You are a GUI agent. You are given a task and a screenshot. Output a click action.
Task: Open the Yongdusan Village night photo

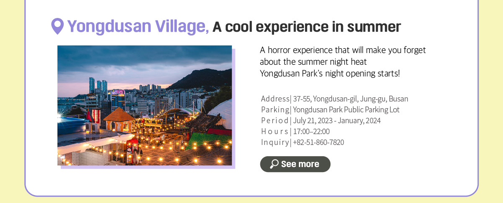point(145,105)
